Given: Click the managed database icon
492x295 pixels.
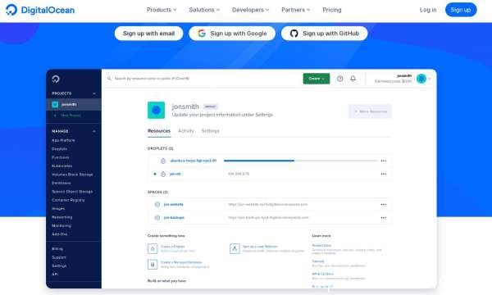Looking at the screenshot, I should tap(153, 265).
